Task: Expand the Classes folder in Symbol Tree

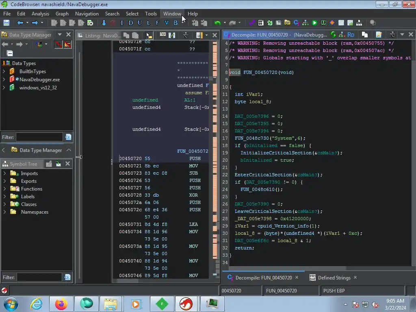Action: pos(4,204)
